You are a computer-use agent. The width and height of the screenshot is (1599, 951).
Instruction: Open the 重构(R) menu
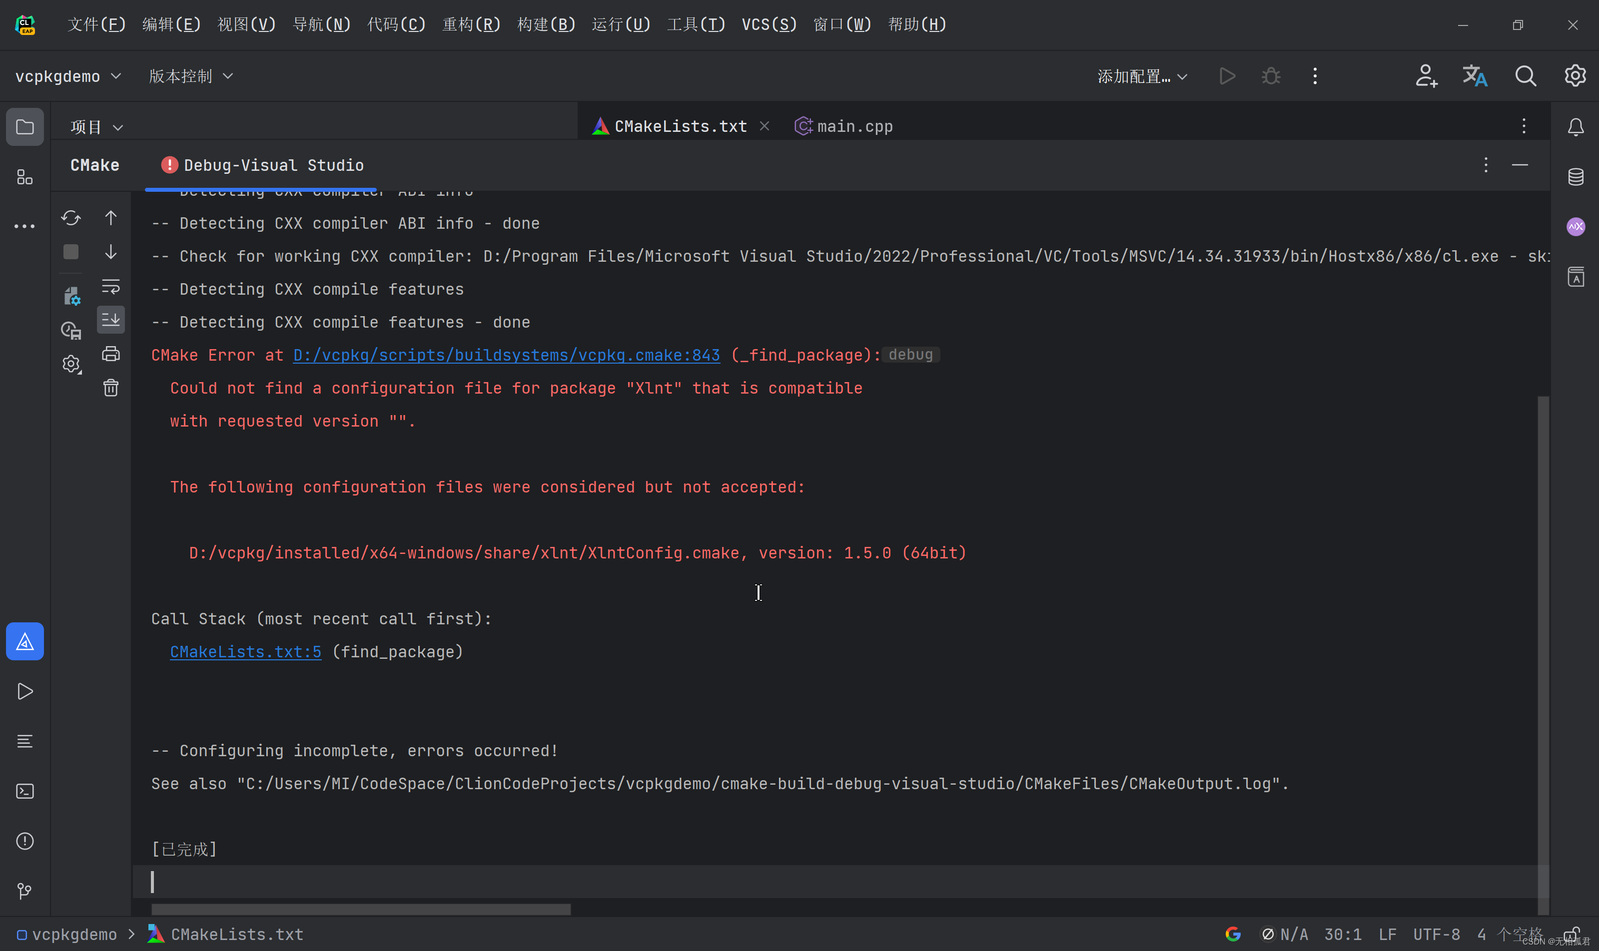pyautogui.click(x=471, y=24)
